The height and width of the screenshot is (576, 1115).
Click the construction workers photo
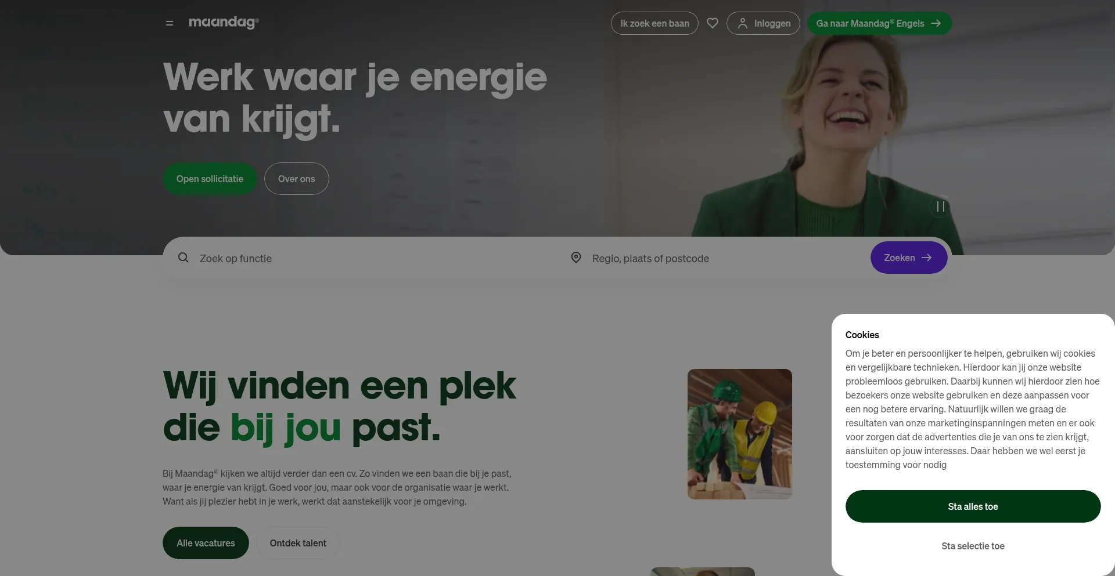click(740, 434)
